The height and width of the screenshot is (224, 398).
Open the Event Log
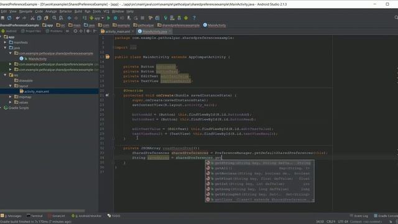click(359, 216)
